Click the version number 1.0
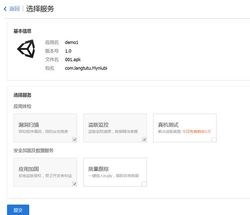This screenshot has width=250, height=215. tap(68, 51)
